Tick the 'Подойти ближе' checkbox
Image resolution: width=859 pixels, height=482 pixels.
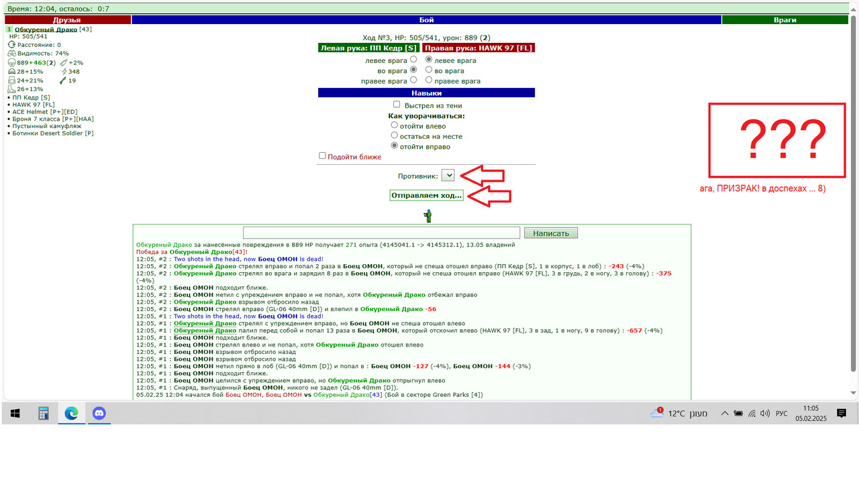pos(323,156)
